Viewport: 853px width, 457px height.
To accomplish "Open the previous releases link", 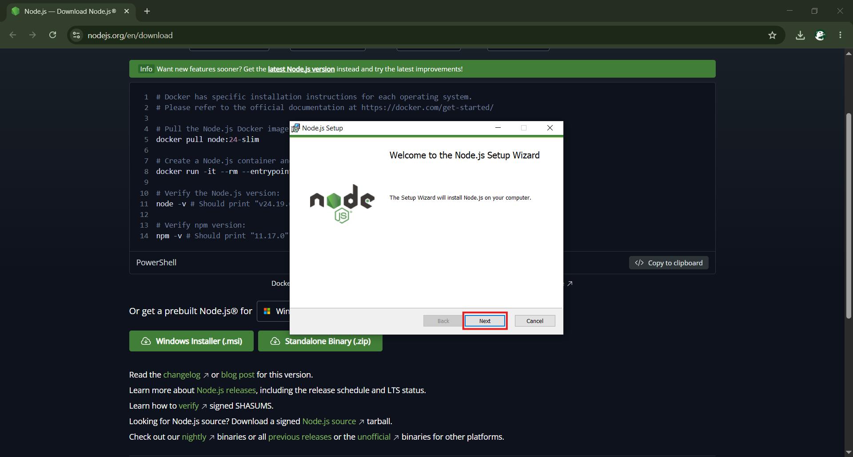I will pyautogui.click(x=300, y=437).
